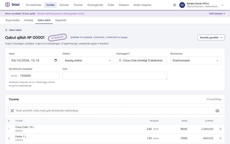The width and height of the screenshot is (230, 144).
Task: Click the DK user avatar
Action: (x=182, y=5)
